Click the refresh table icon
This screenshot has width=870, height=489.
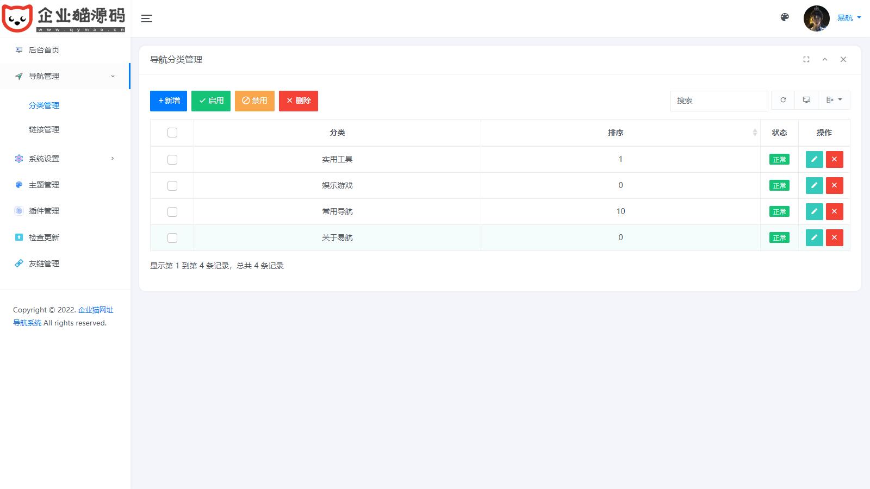[783, 100]
